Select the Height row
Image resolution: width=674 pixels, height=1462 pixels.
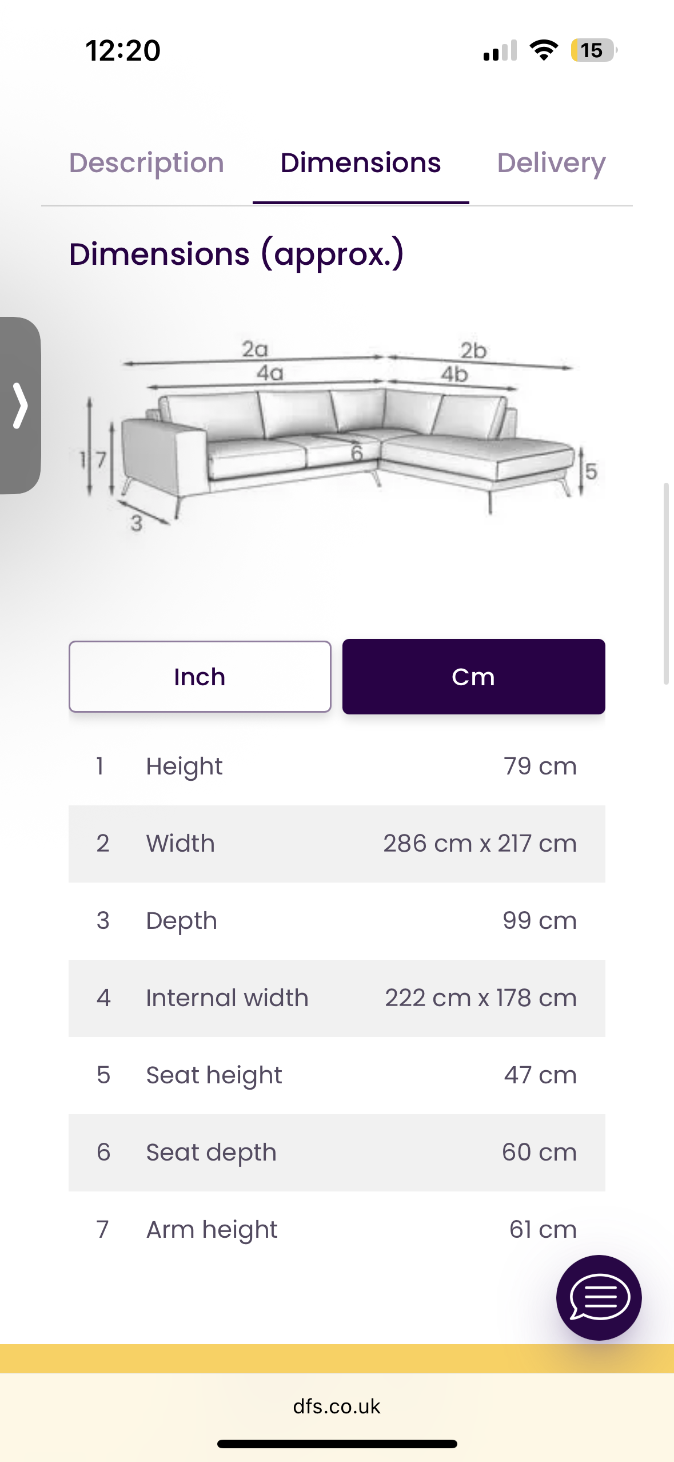pyautogui.click(x=337, y=766)
